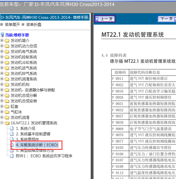
Task: Click fault code cell P 0011
Action: coord(120,79)
